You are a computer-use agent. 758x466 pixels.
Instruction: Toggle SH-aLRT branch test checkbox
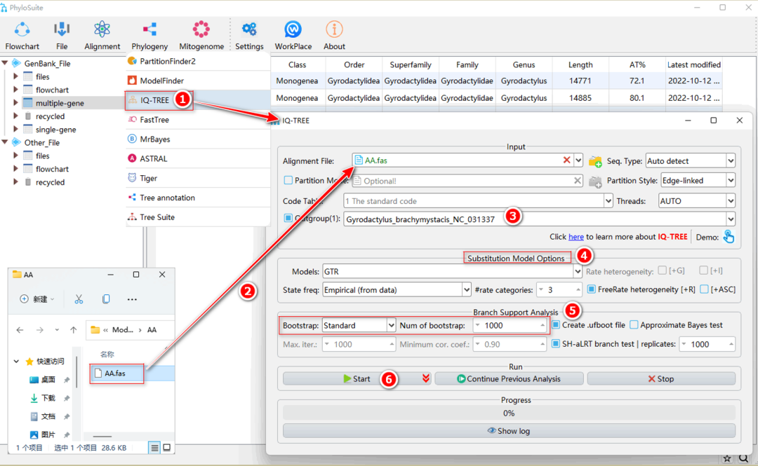click(x=556, y=344)
